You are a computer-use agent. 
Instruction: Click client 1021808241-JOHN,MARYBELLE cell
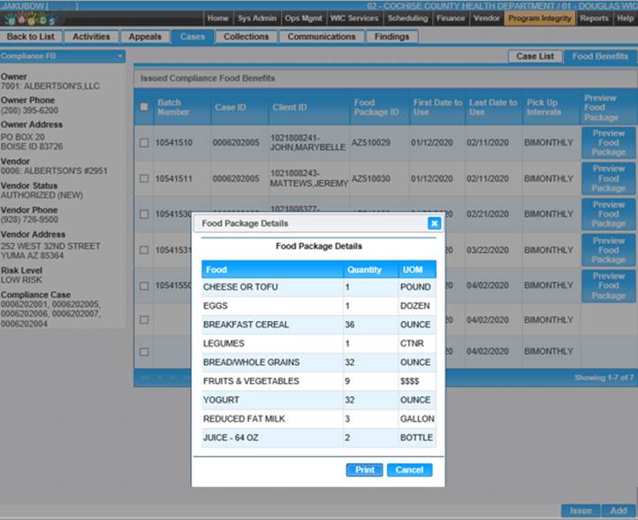(308, 142)
